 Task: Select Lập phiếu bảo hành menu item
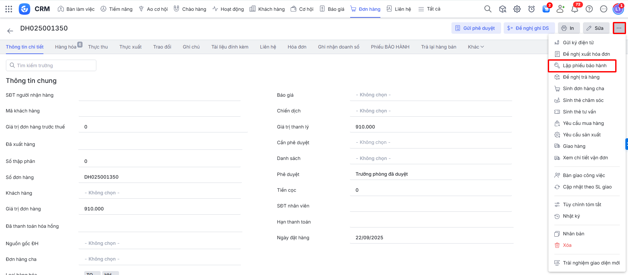point(584,66)
